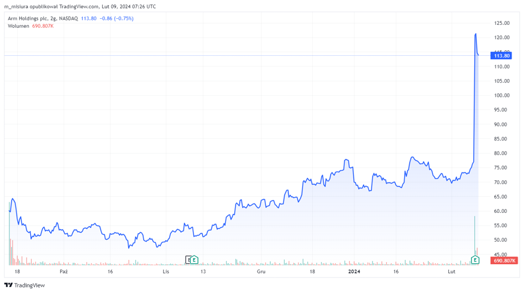The height and width of the screenshot is (293, 524).
Task: Click the 2g interval label in the legend
Action: tap(54, 18)
